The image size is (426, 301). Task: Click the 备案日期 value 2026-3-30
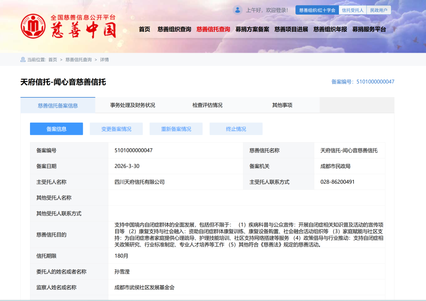(127, 166)
